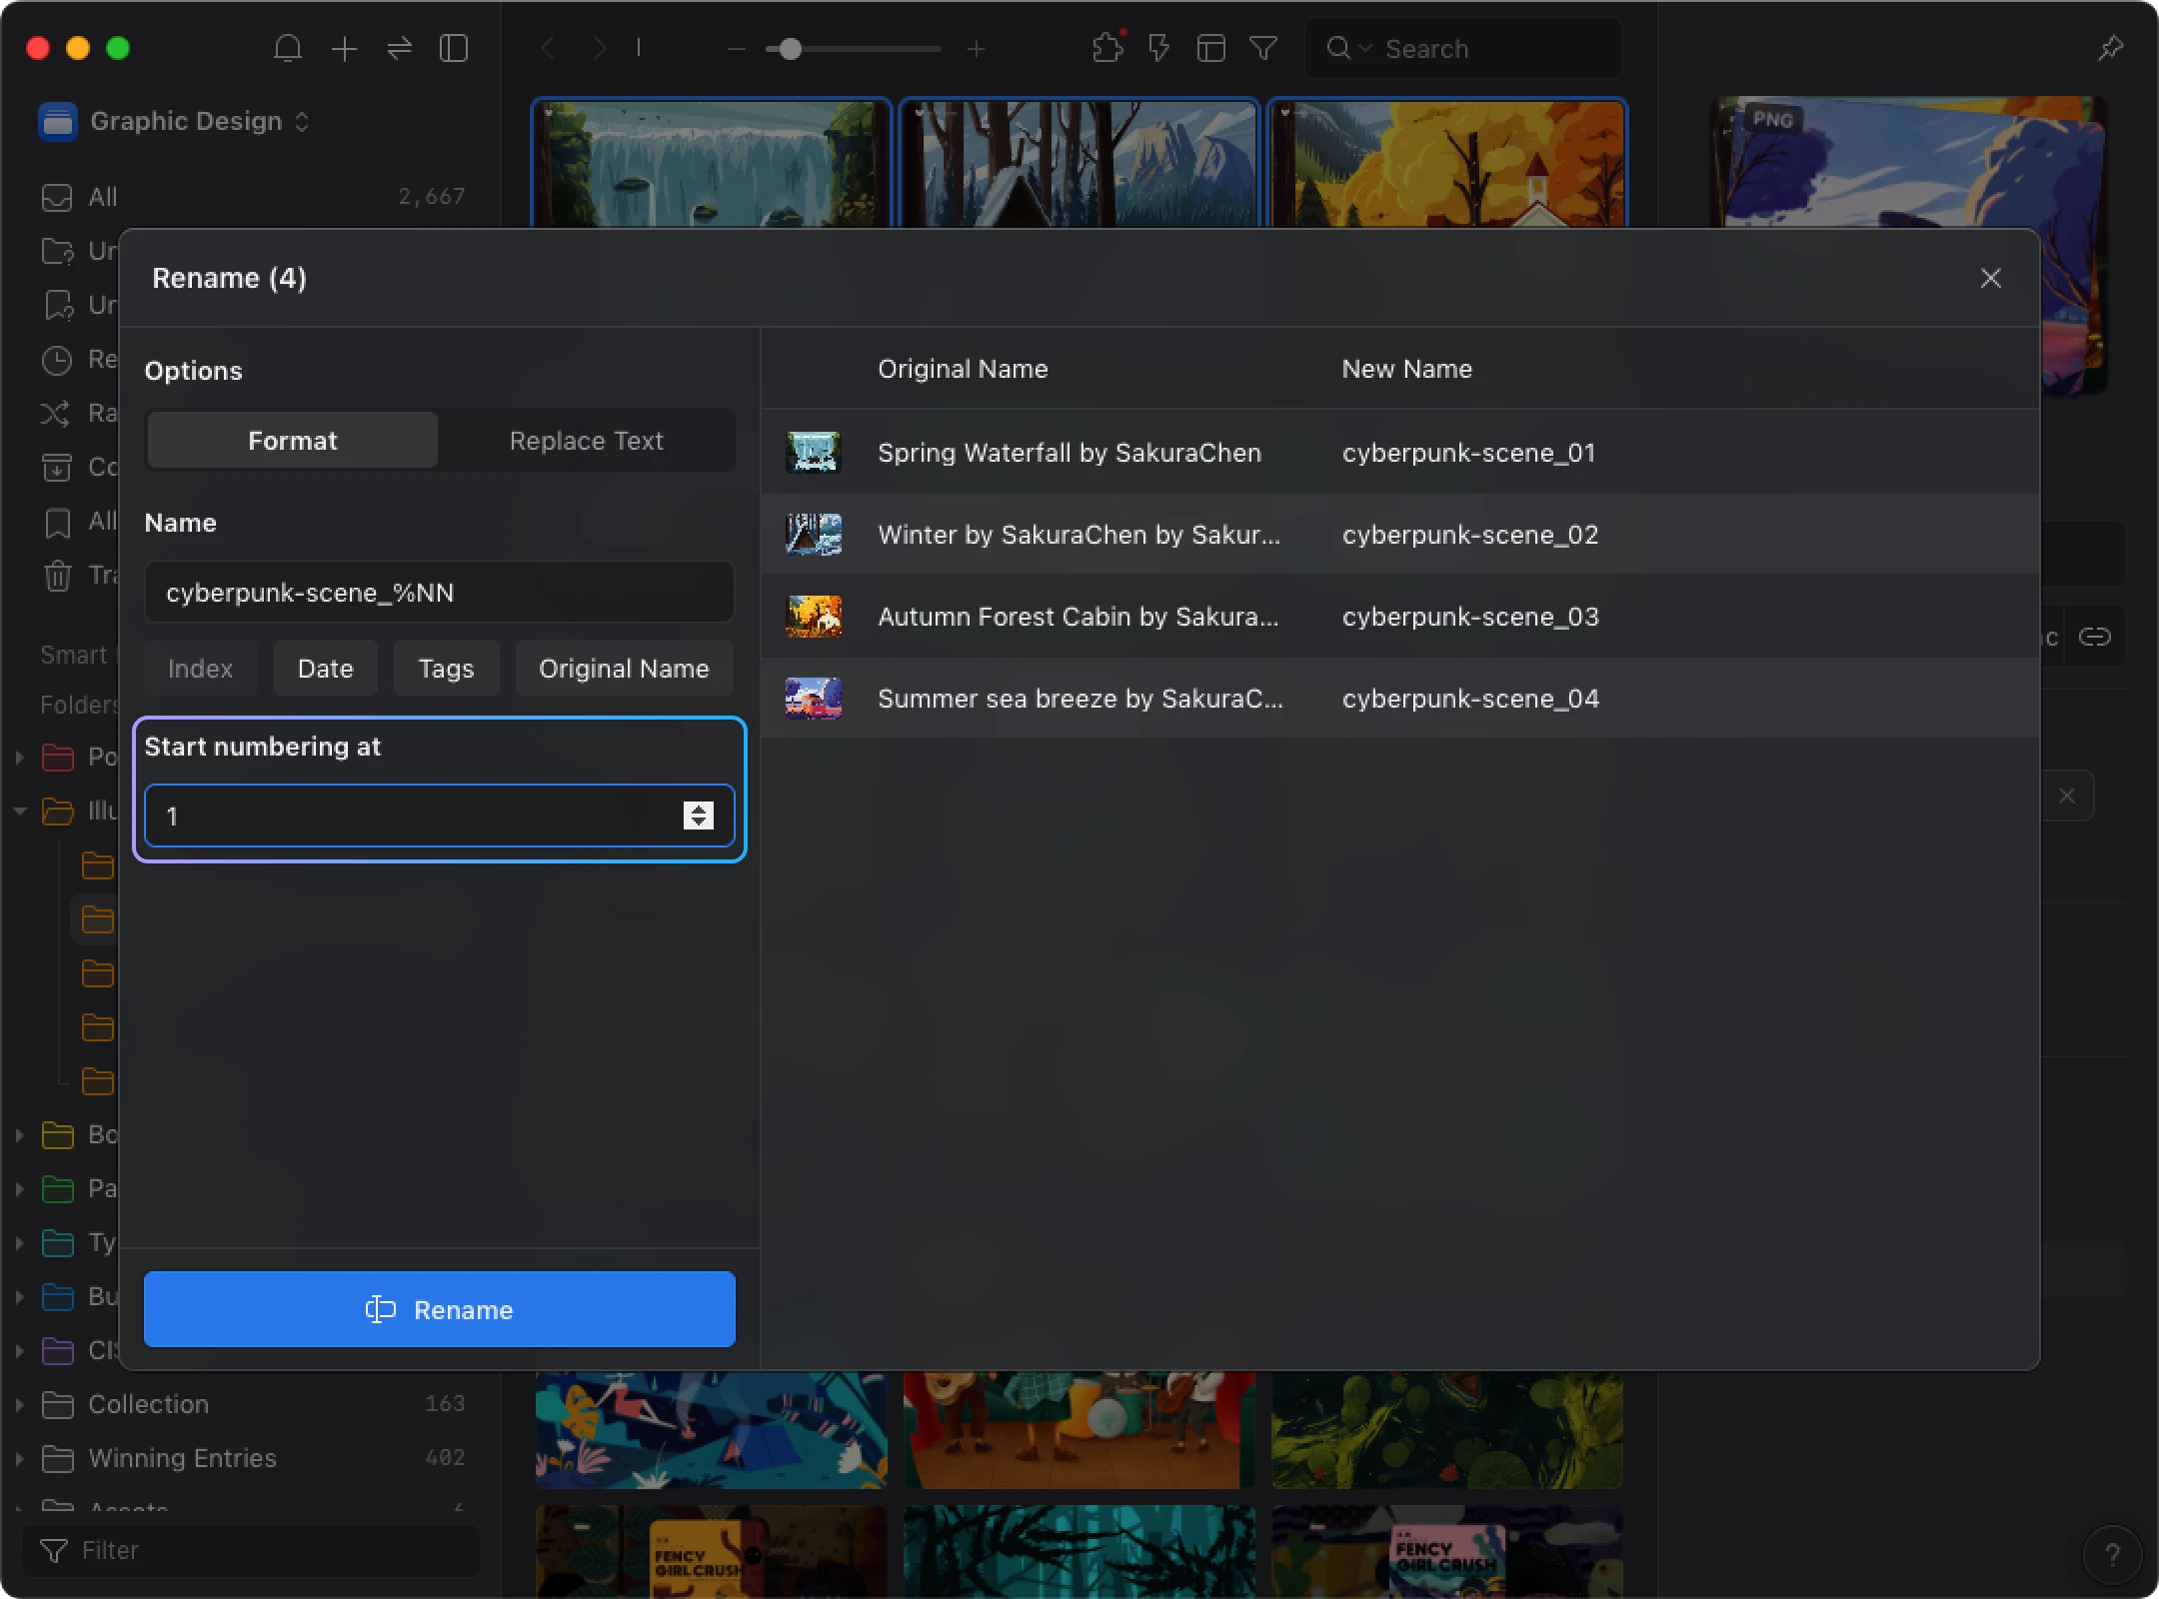This screenshot has width=2159, height=1599.
Task: Click the blue Rename button
Action: click(439, 1309)
